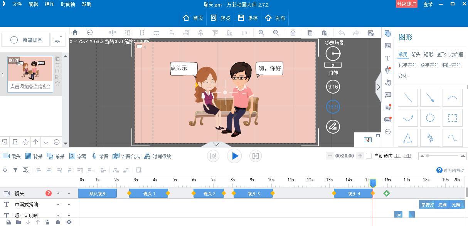This screenshot has height=226, width=468.
Task: Redo the last action
Action: 356,33
